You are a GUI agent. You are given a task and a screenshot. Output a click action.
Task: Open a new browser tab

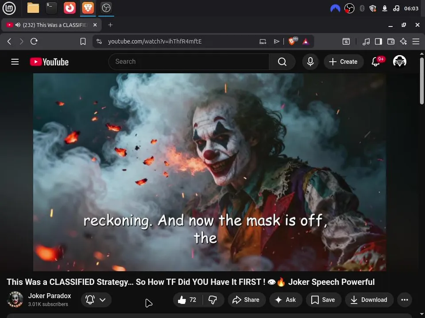(110, 25)
